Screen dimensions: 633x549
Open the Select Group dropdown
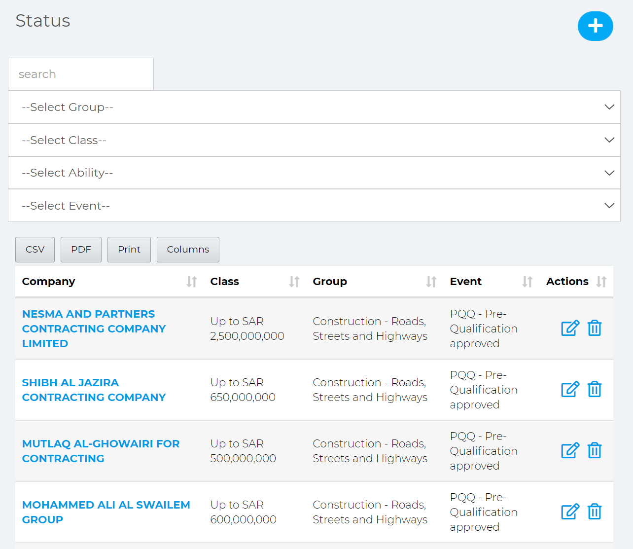click(x=314, y=107)
